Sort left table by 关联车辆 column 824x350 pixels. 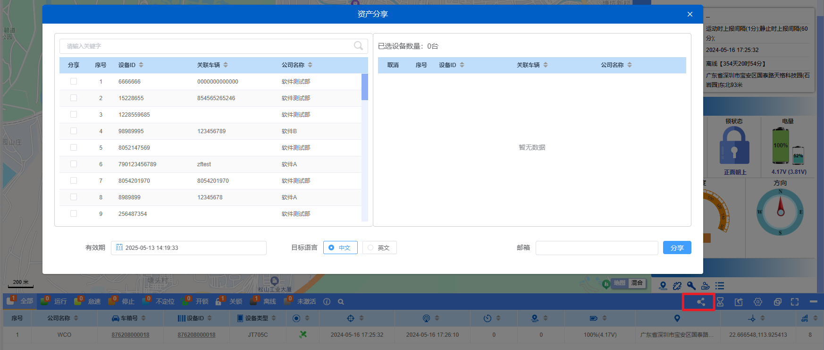pos(226,65)
